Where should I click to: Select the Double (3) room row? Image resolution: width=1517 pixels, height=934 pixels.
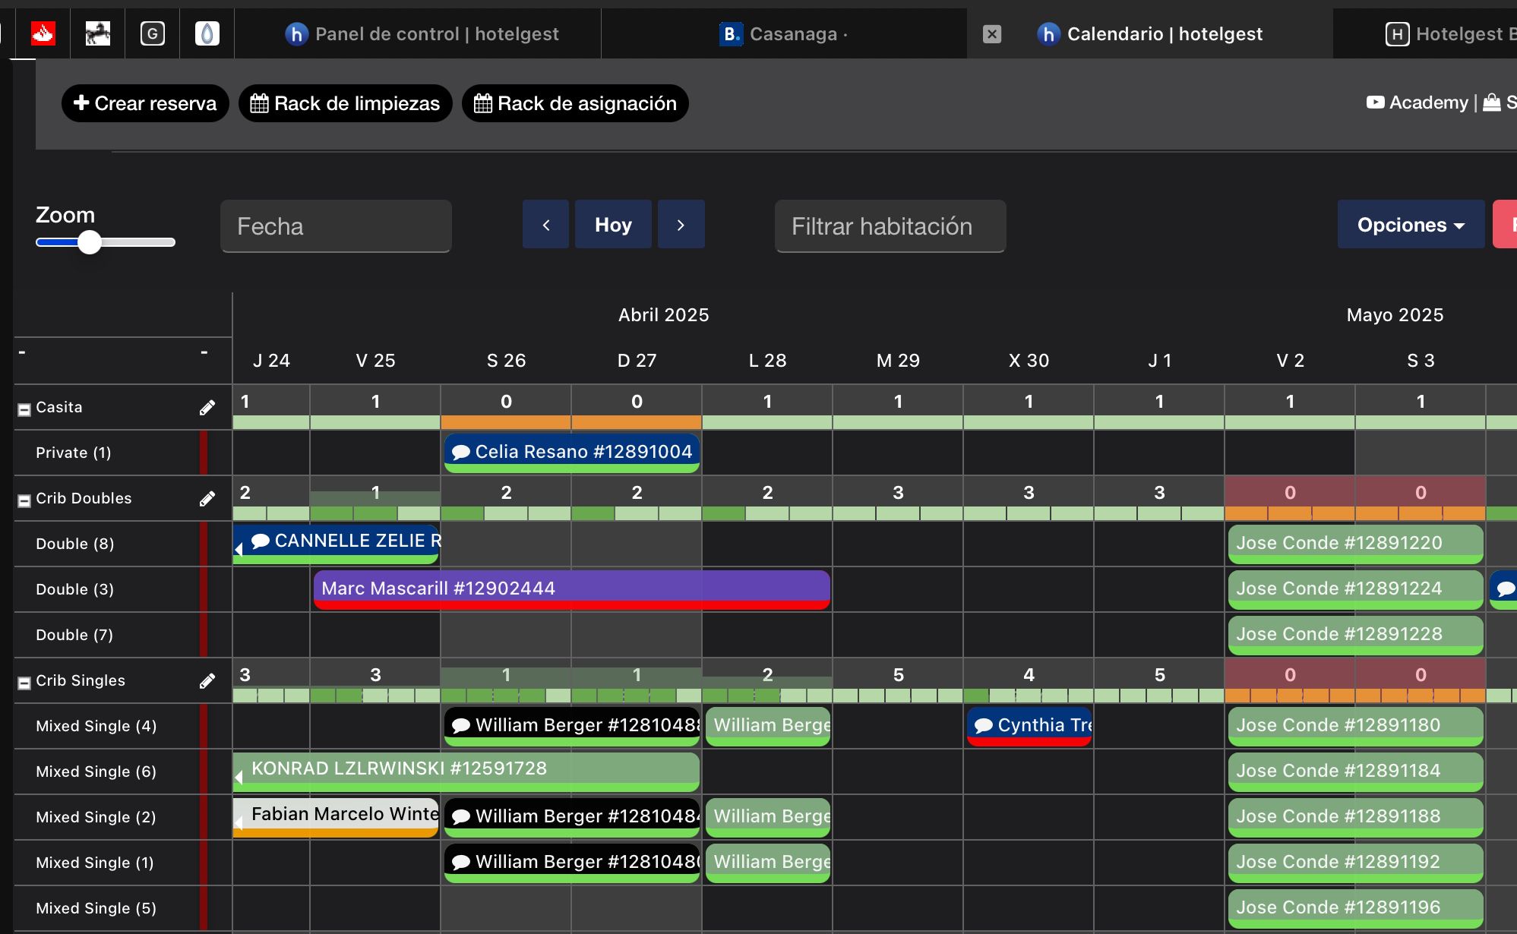pyautogui.click(x=122, y=589)
